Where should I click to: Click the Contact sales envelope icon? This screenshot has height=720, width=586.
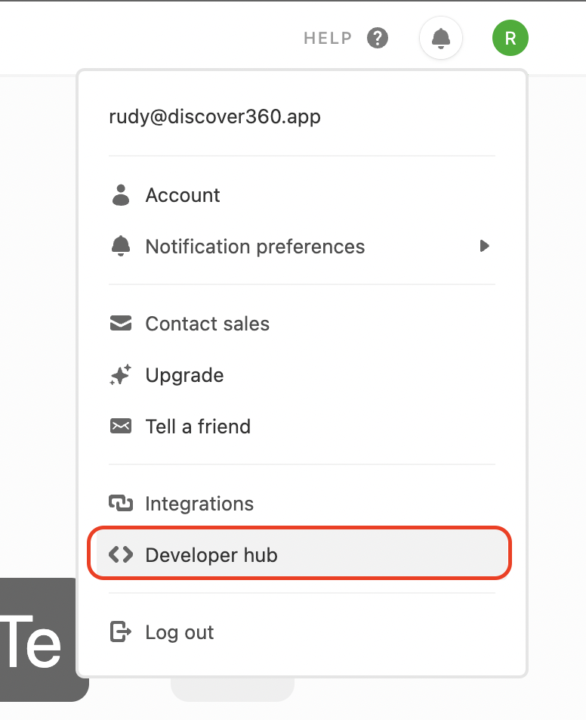pyautogui.click(x=121, y=324)
